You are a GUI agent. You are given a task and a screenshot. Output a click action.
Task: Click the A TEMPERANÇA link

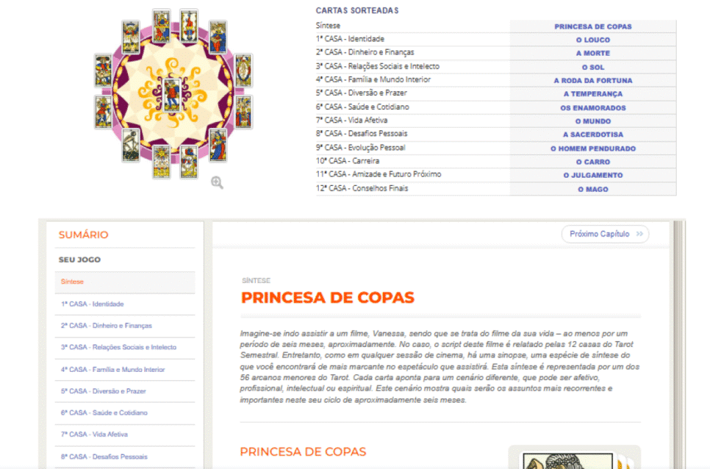click(x=592, y=94)
